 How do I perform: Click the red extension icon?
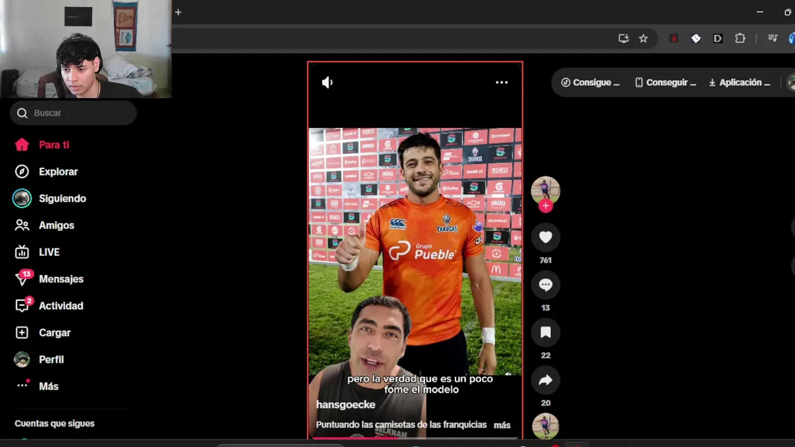(x=674, y=38)
